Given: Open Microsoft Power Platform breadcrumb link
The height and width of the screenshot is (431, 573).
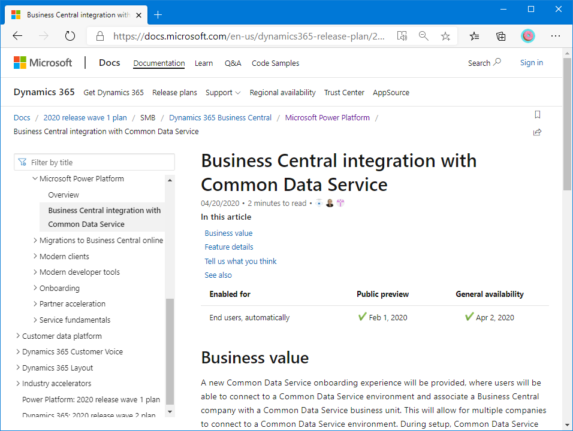Looking at the screenshot, I should point(327,117).
